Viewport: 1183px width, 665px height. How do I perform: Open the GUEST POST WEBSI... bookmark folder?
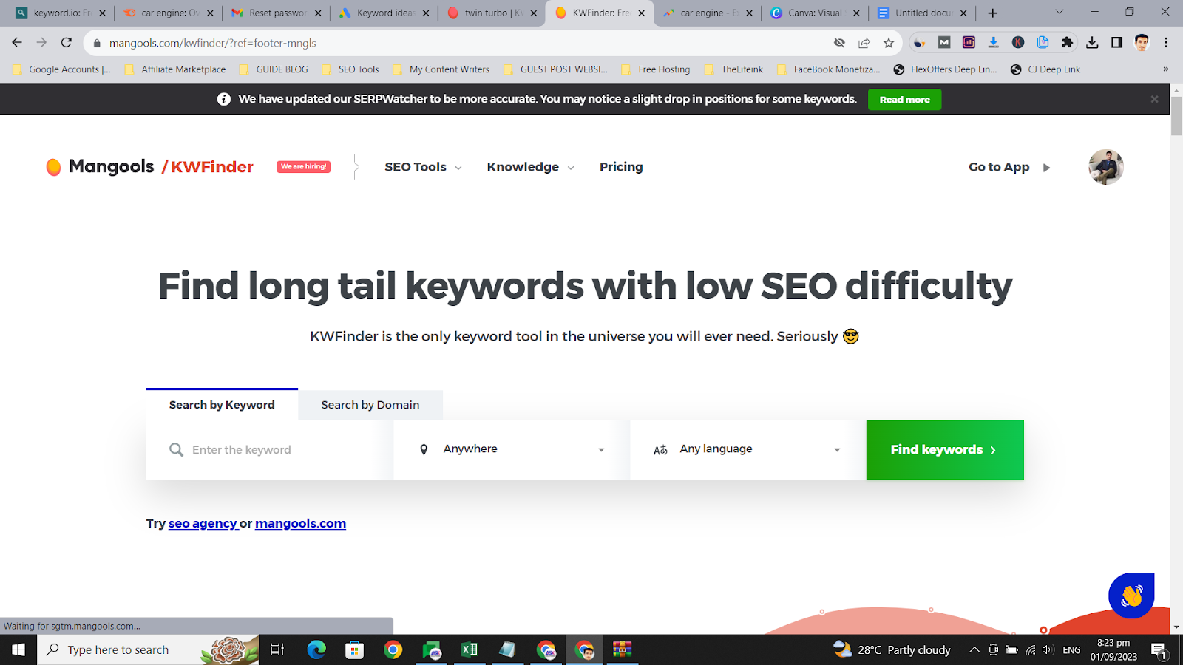pos(555,69)
